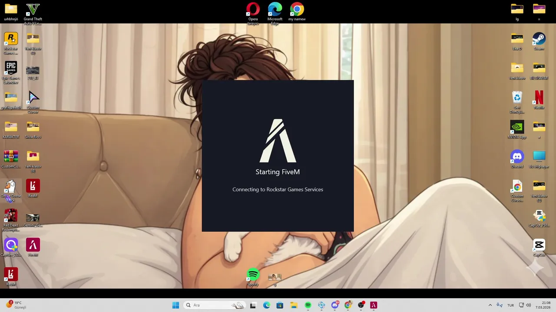Open Yeni klasör (4) folder
Screen dimensions: 556x312
[33, 161]
